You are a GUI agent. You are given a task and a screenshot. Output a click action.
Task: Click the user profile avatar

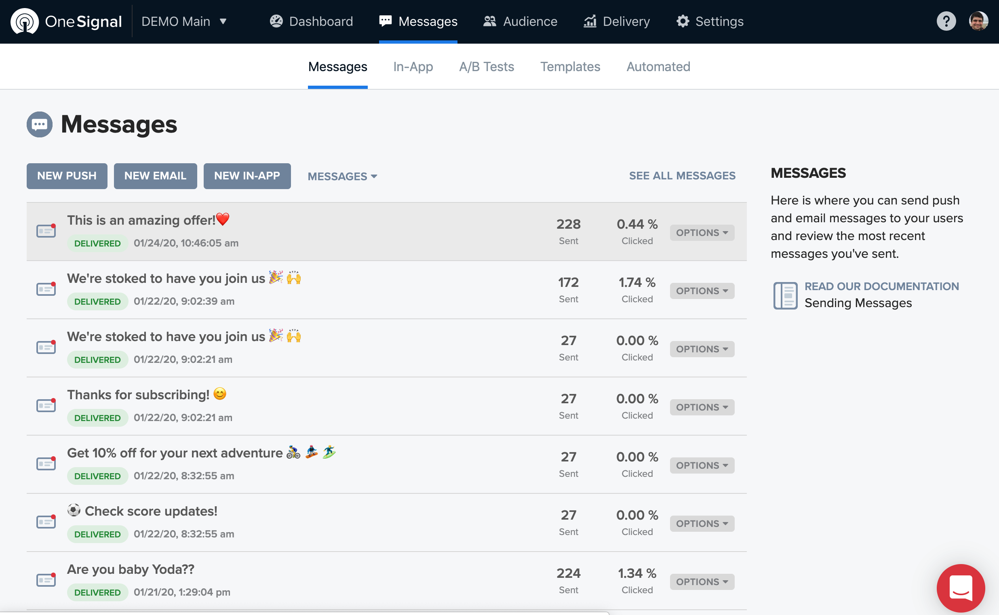coord(978,21)
